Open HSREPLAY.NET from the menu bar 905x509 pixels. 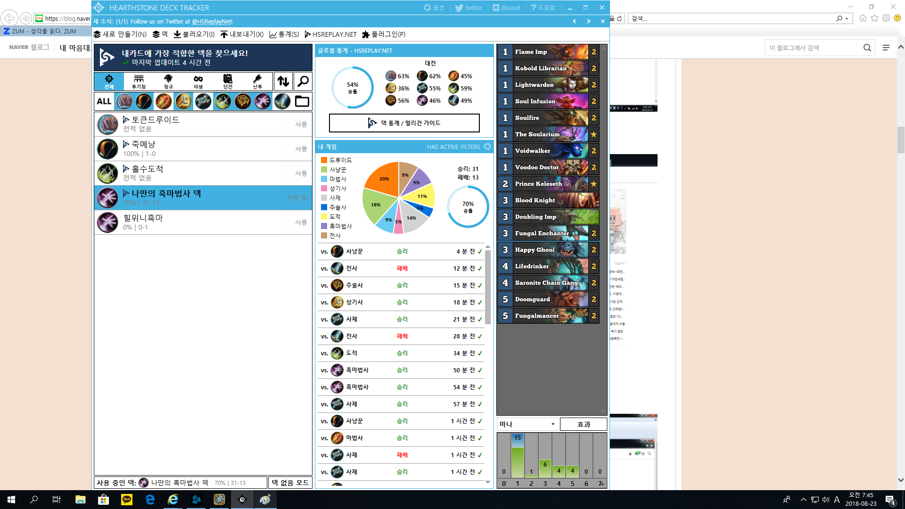331,34
